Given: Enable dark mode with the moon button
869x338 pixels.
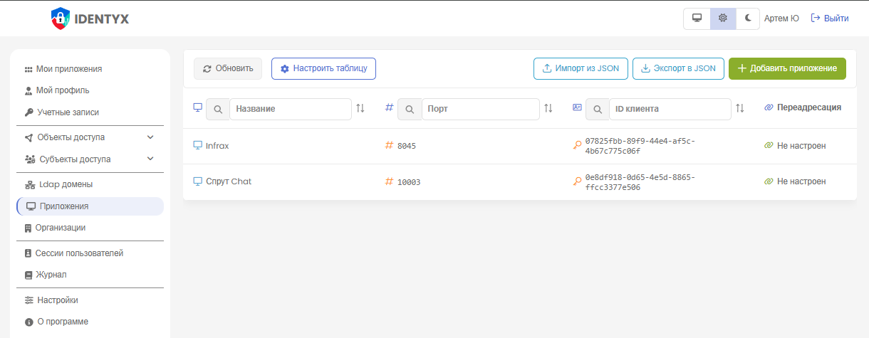Looking at the screenshot, I should [748, 19].
